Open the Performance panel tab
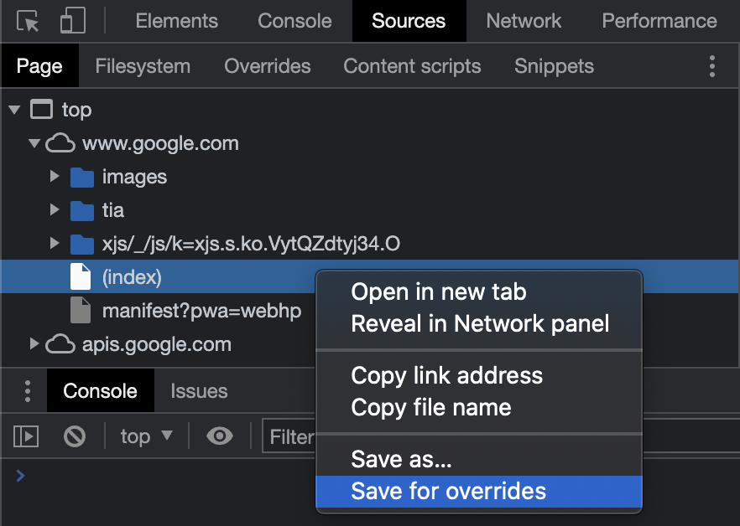Viewport: 740px width, 526px height. click(659, 21)
